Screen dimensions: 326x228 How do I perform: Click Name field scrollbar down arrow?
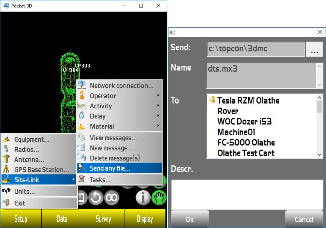320,85
